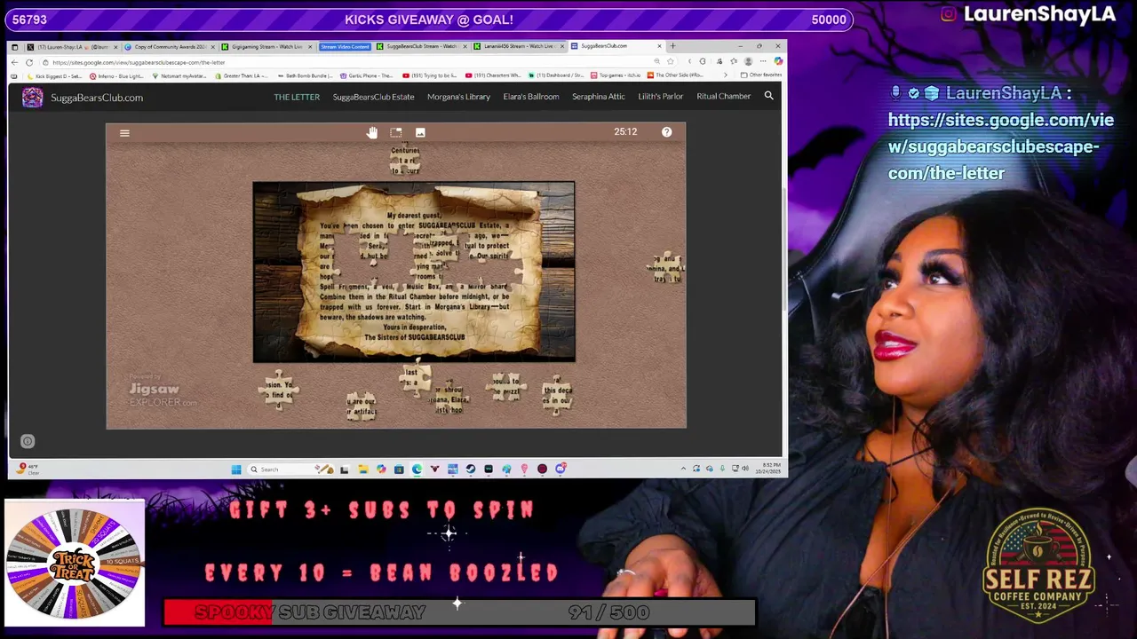The width and height of the screenshot is (1137, 639).
Task: Go to Elara's Ballroom page
Action: pos(531,97)
